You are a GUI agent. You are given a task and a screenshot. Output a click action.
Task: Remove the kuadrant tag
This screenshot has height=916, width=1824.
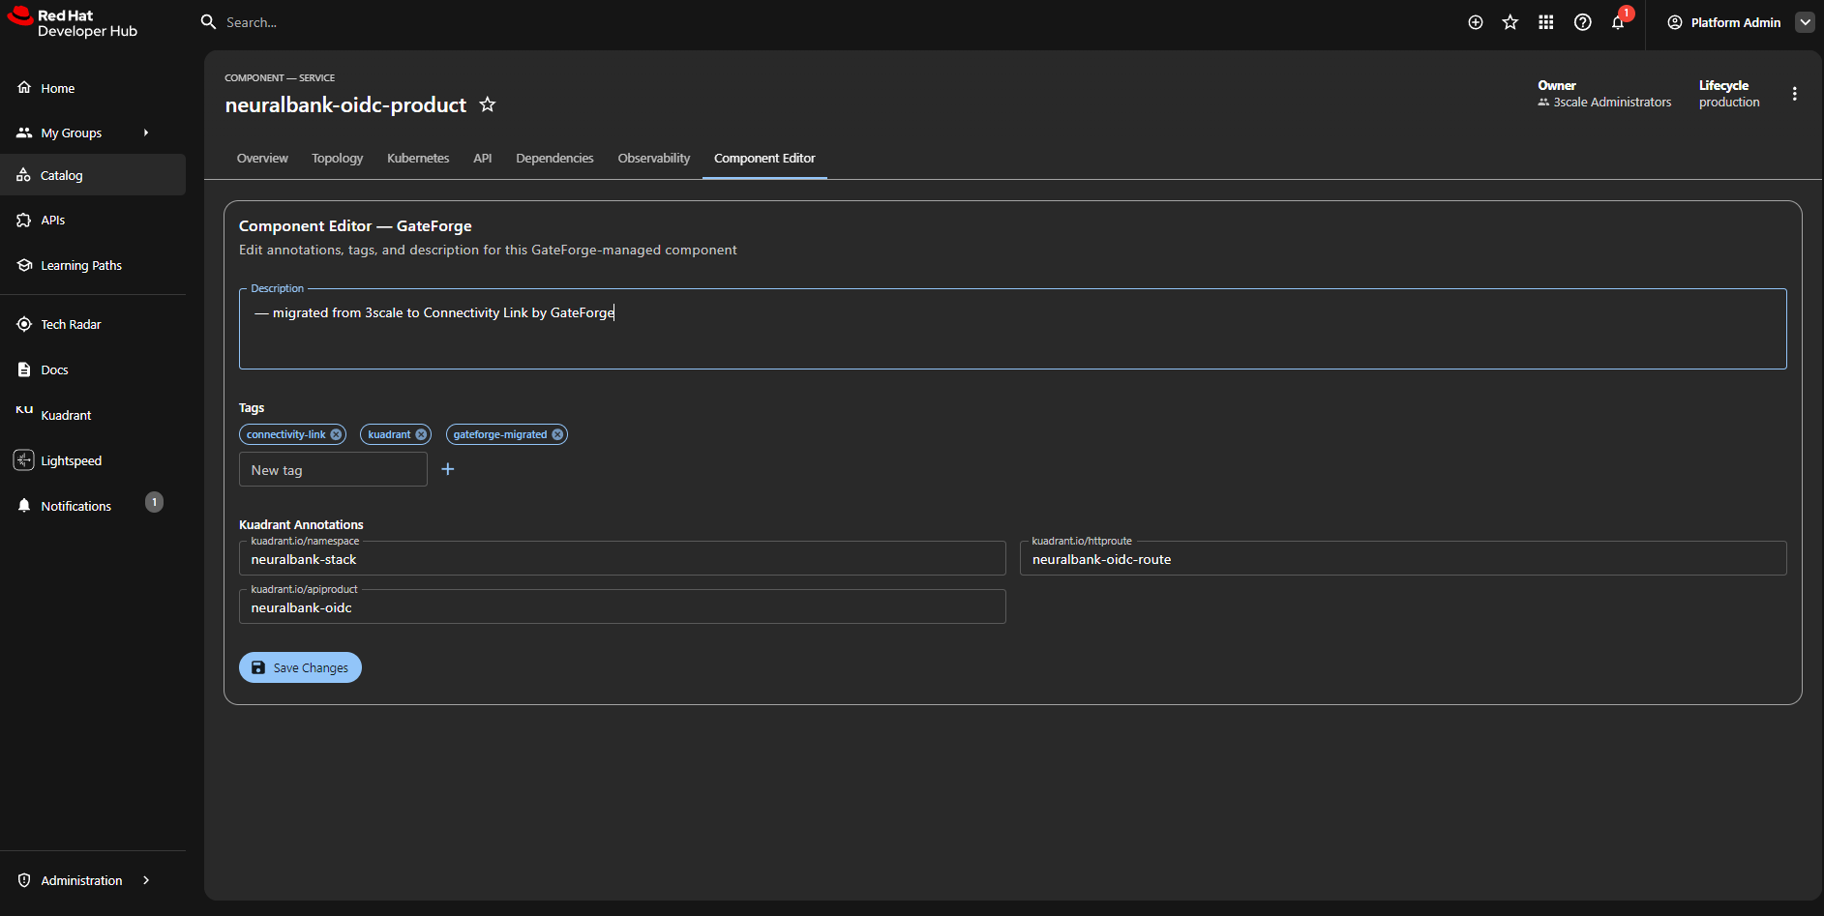pos(421,434)
